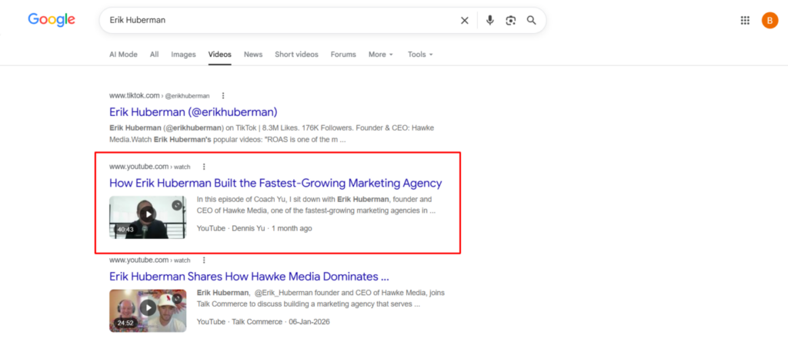Open options for Talk Commerce result
This screenshot has width=788, height=348.
click(203, 260)
